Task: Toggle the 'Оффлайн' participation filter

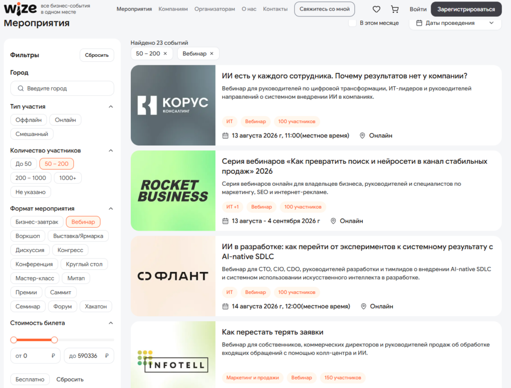Action: [x=28, y=120]
